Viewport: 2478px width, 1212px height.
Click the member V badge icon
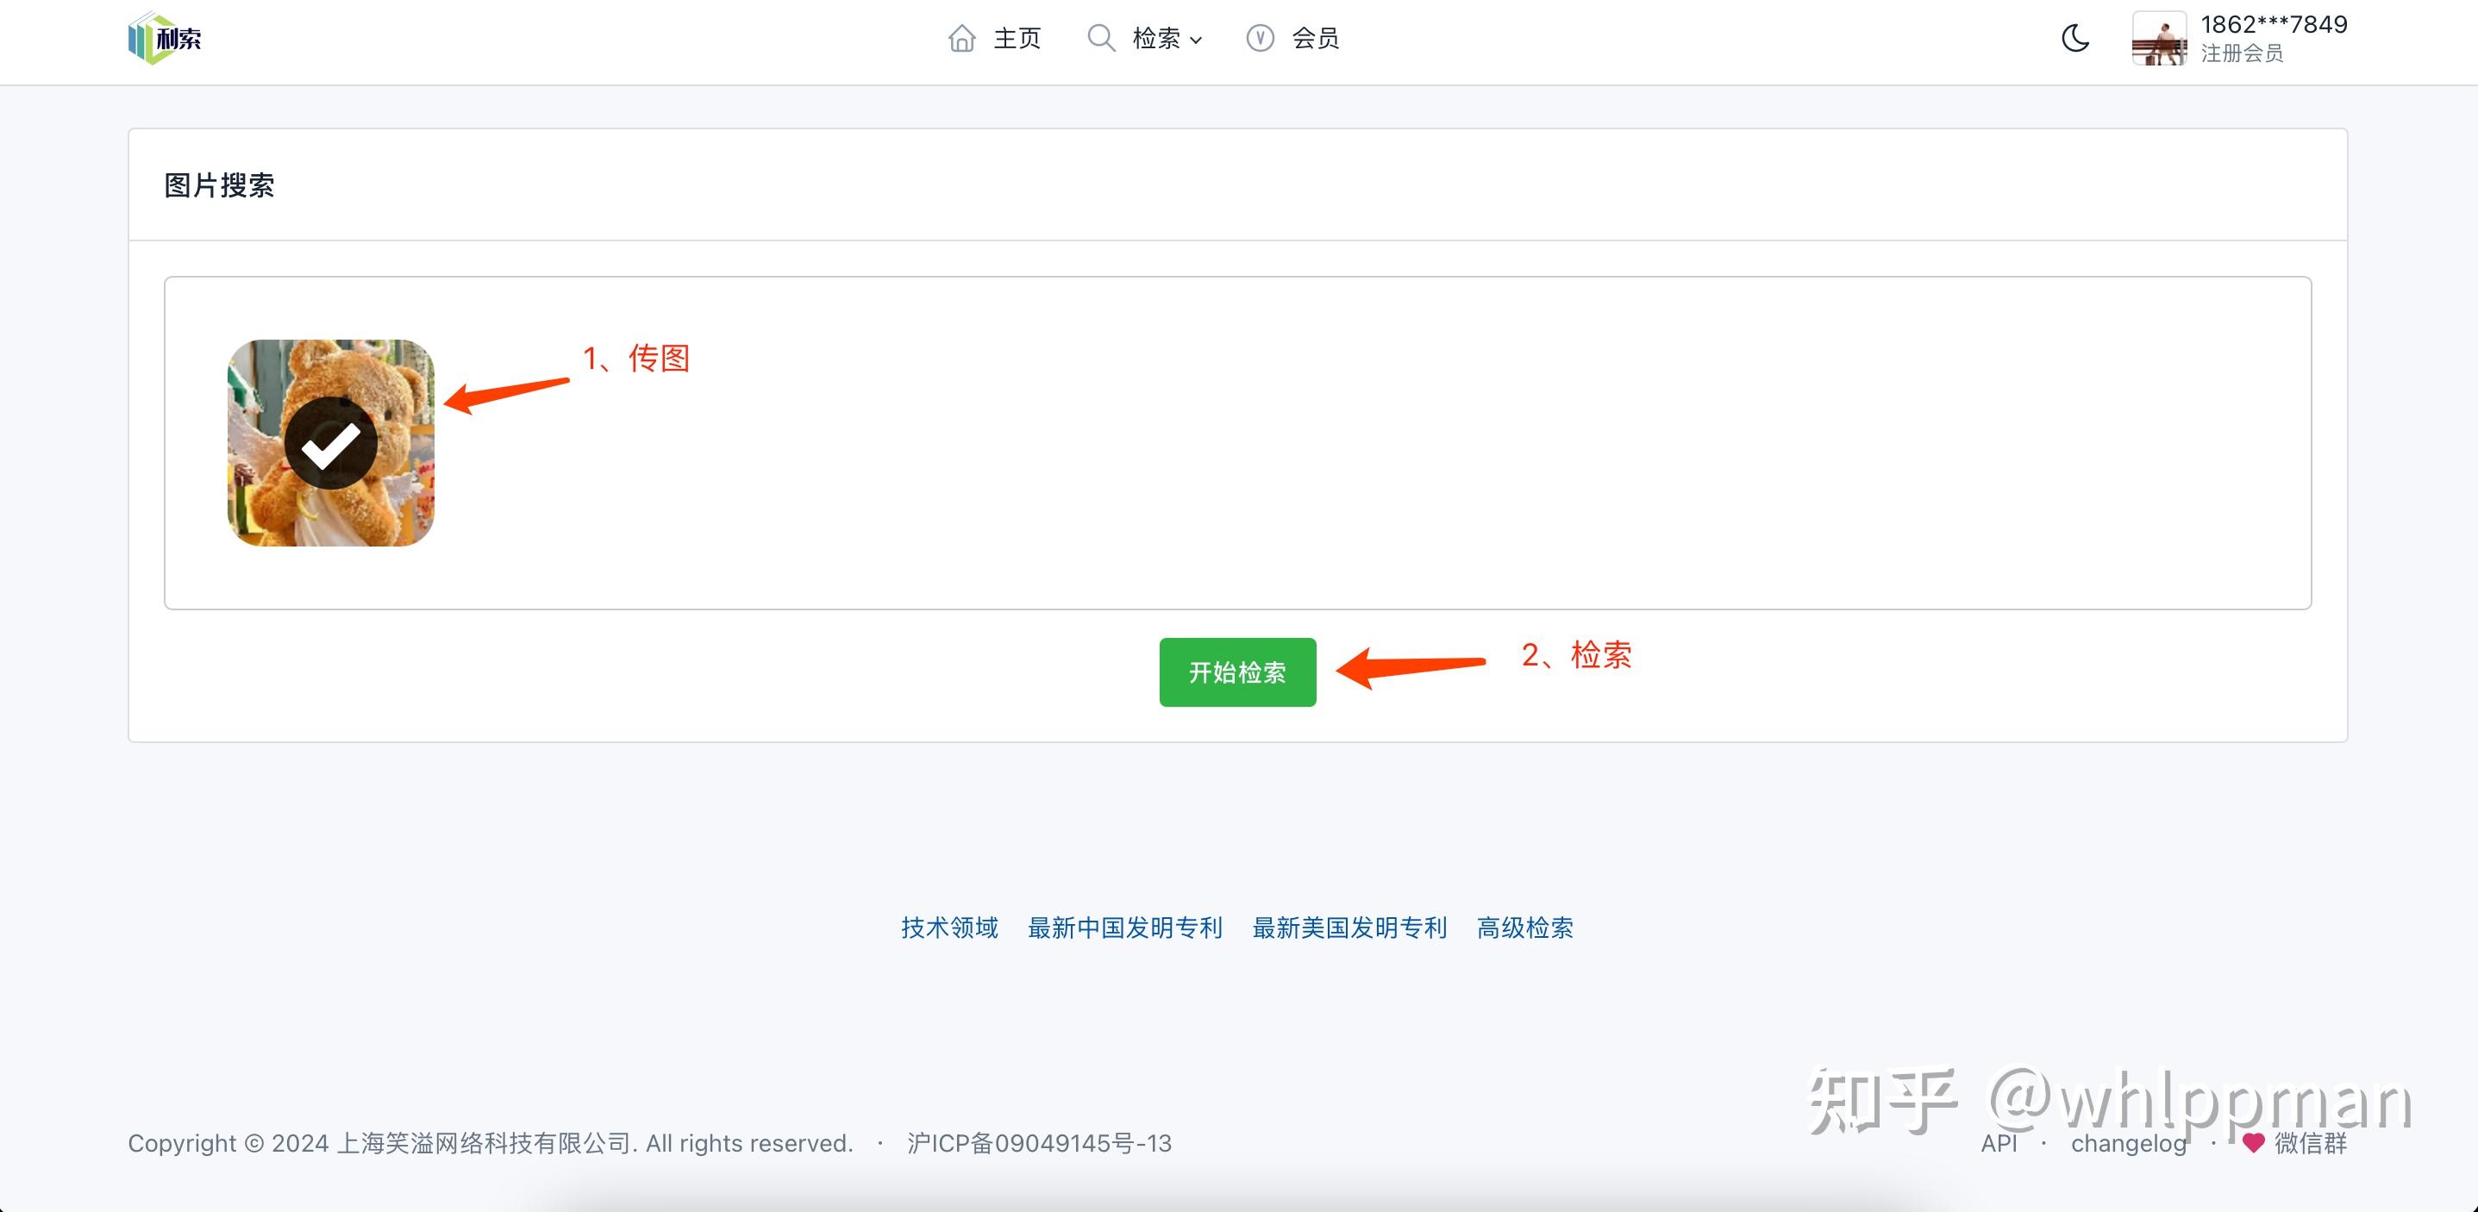(1261, 39)
